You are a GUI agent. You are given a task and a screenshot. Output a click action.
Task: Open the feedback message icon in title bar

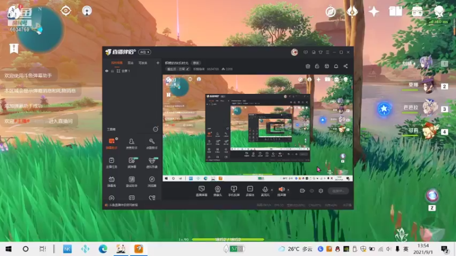306,52
